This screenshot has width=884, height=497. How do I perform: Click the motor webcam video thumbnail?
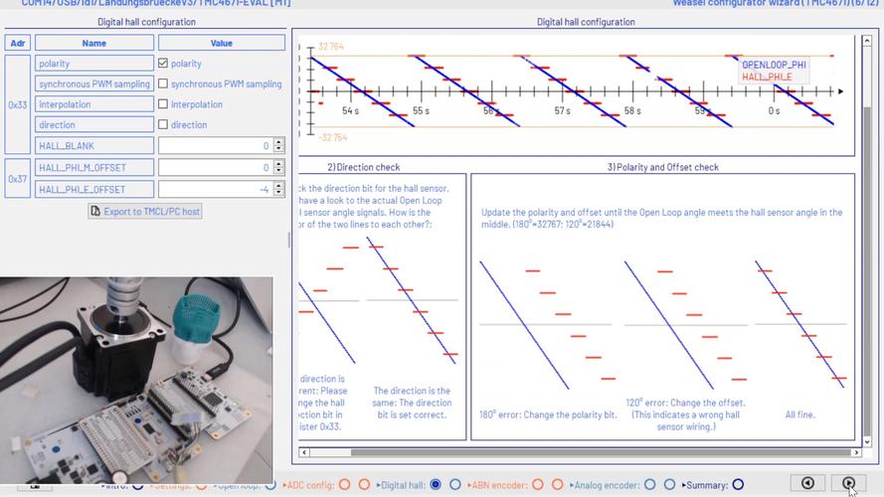point(136,380)
